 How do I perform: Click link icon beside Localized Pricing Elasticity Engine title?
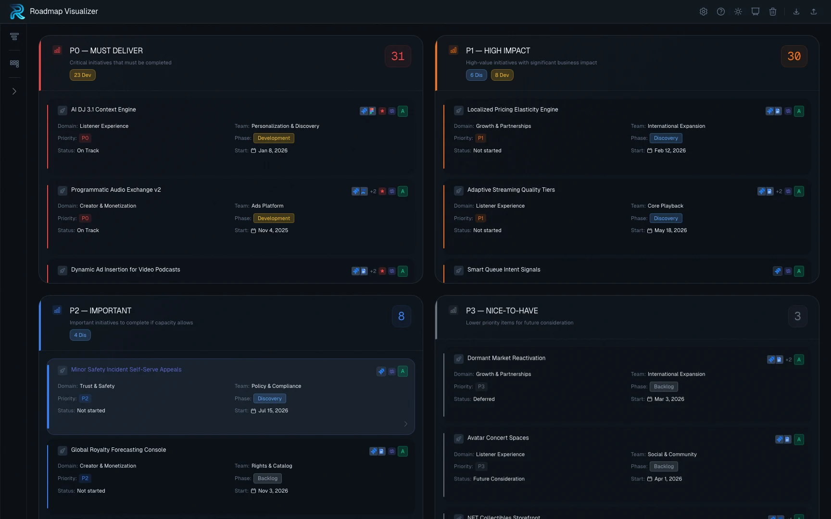click(459, 111)
